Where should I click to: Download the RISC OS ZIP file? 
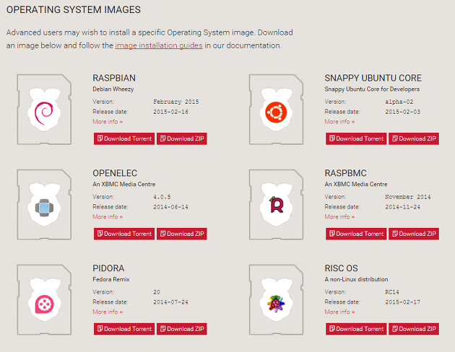(x=414, y=329)
